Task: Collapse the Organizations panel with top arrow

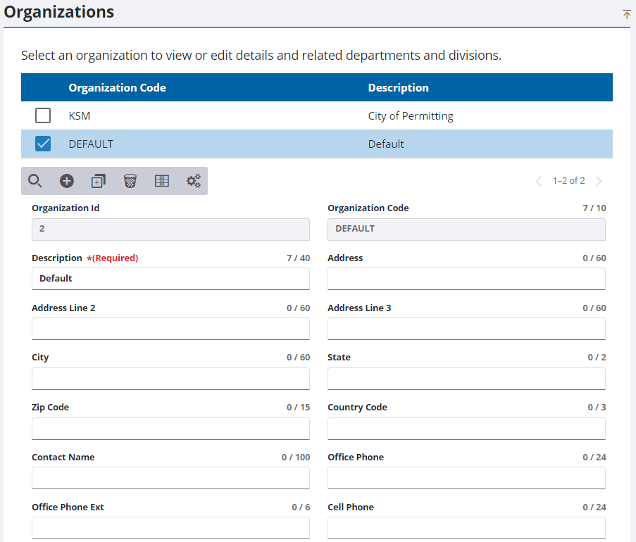Action: pos(626,14)
